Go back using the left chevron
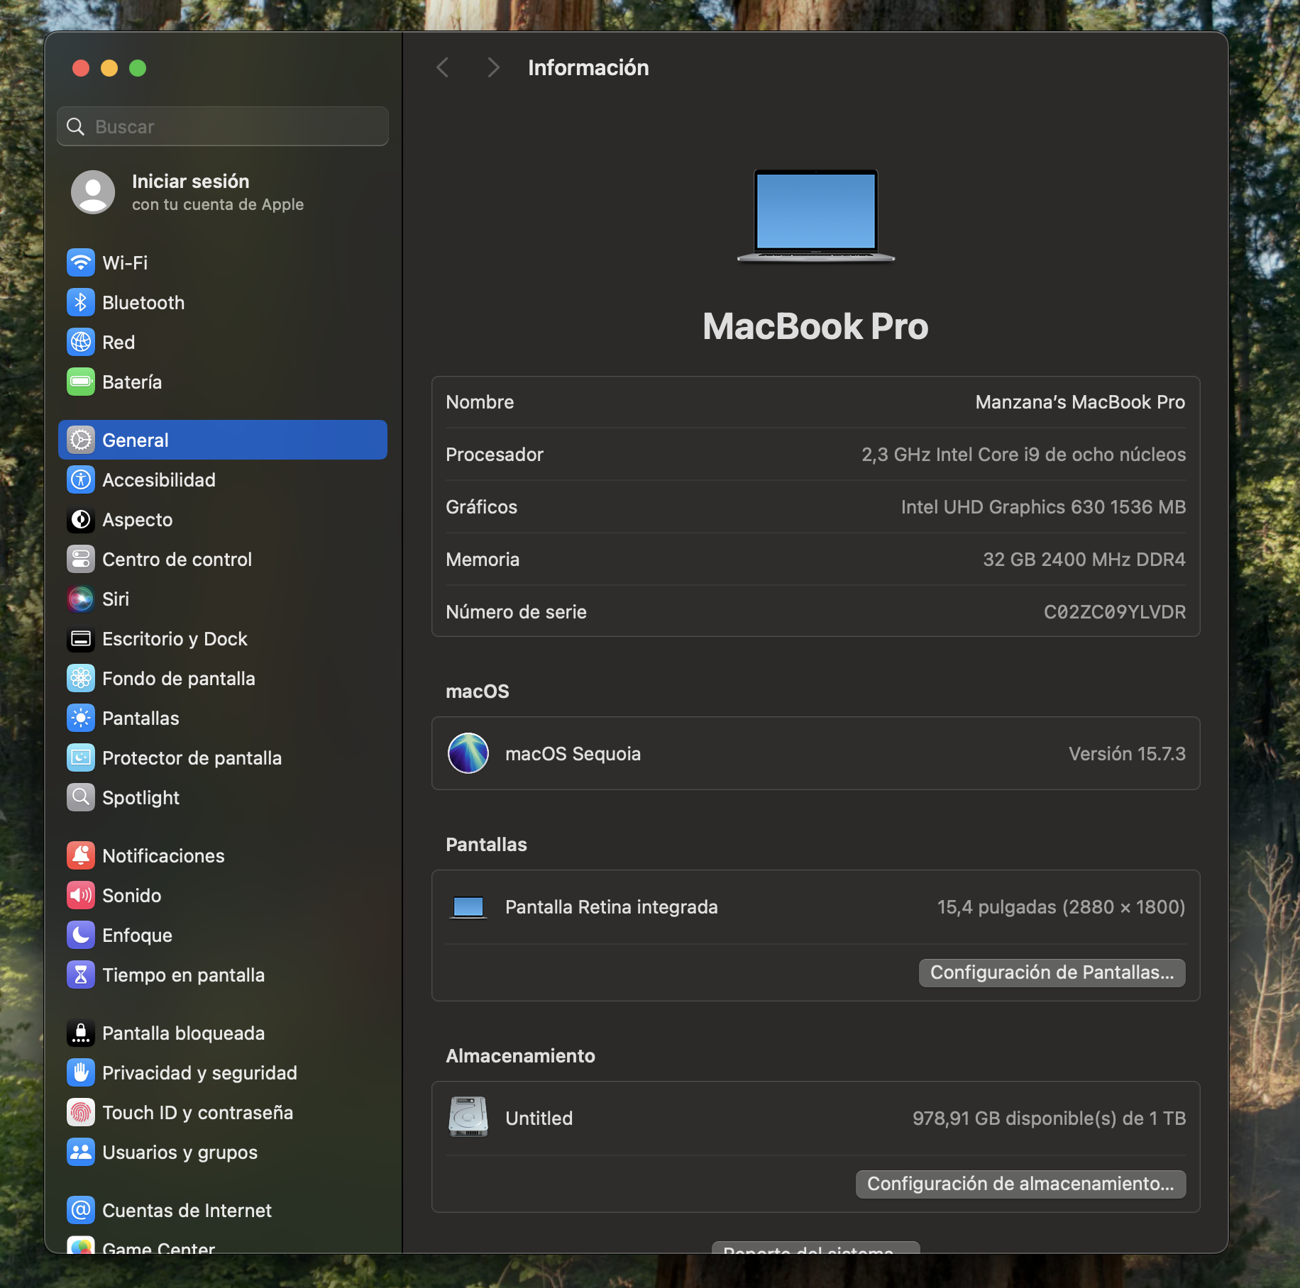This screenshot has width=1300, height=1288. tap(443, 68)
